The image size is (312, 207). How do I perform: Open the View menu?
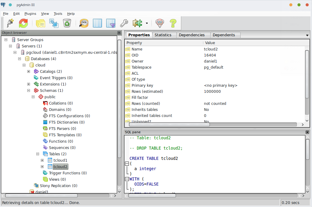45,14
